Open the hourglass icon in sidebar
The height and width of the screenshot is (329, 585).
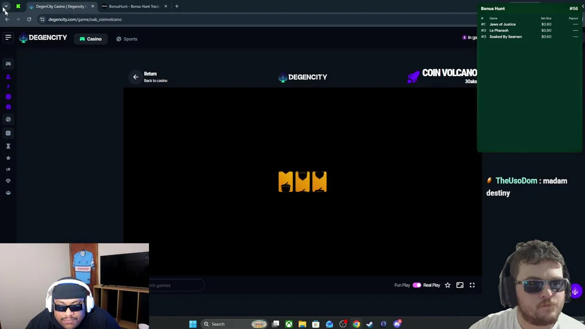click(x=8, y=146)
